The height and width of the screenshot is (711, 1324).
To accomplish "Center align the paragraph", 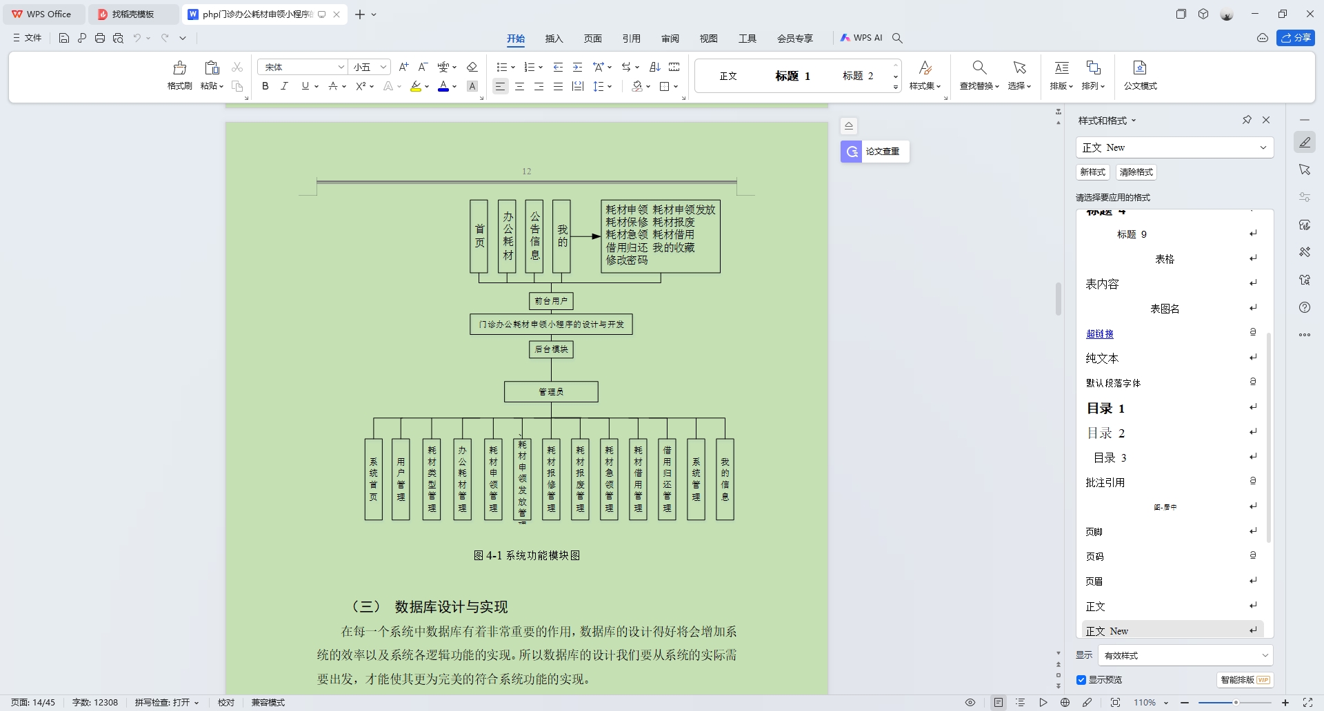I will [520, 86].
